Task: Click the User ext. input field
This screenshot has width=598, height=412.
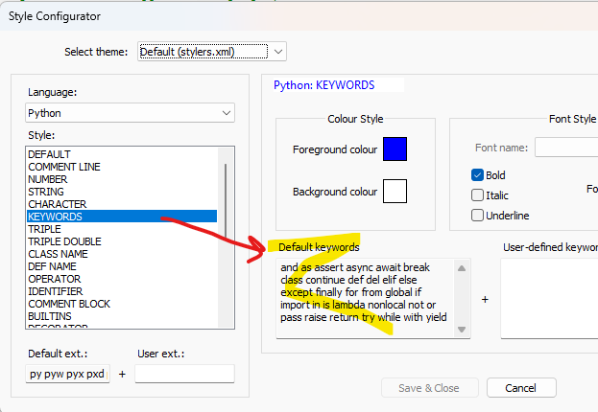Action: [x=184, y=374]
